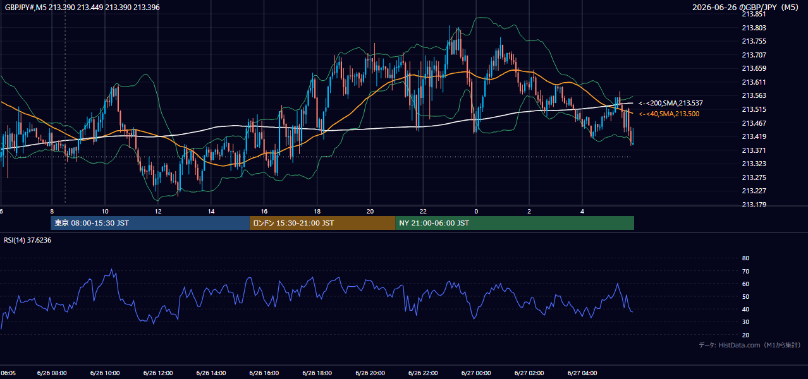Click the Tokyo 08:00-15:30 JST session bar
Viewport: 808px width, 379px height.
coord(150,223)
